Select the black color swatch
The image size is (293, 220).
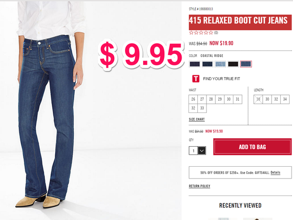233,64
